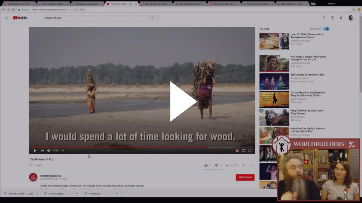
Task: Switch to the Limited Edition Dracula tab
Action: click(189, 4)
